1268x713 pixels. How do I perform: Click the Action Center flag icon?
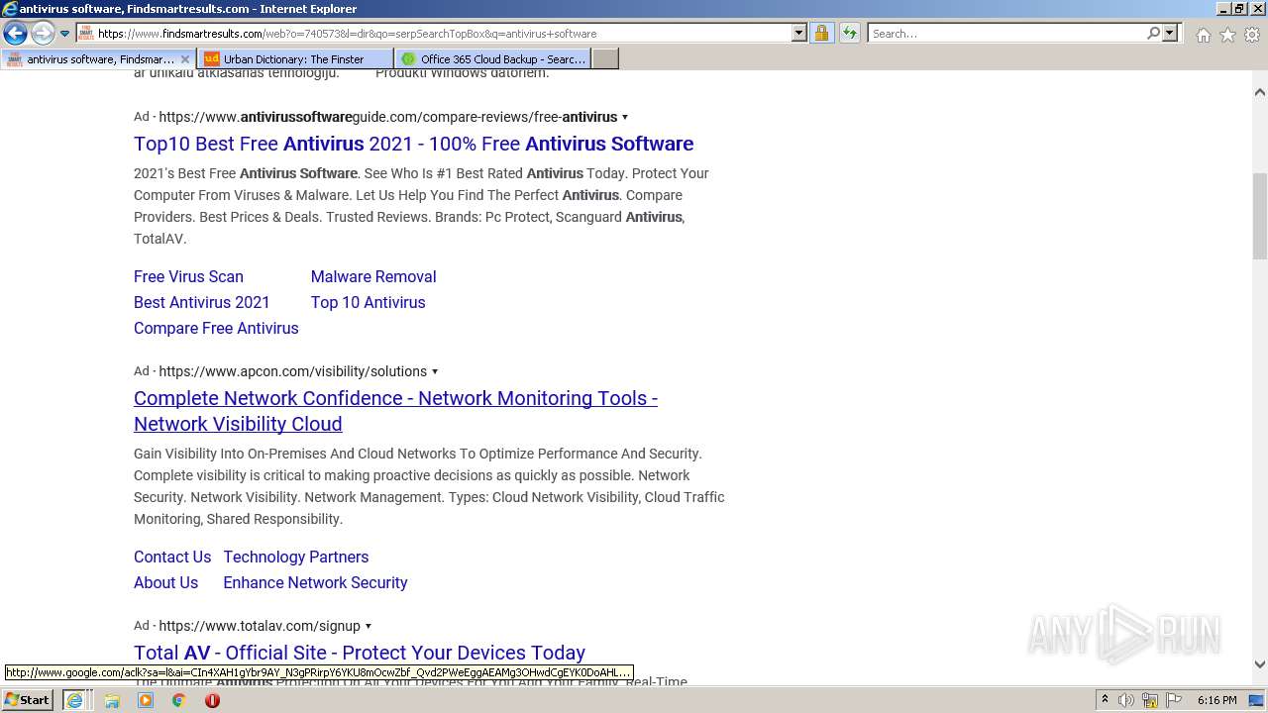(1174, 700)
